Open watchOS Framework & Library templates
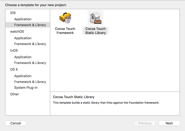The image size is (185, 131). (30, 44)
